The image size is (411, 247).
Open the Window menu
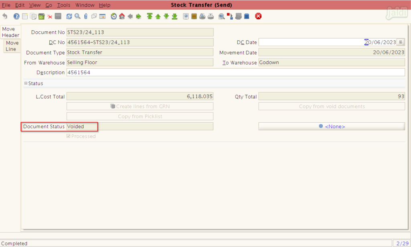click(85, 5)
